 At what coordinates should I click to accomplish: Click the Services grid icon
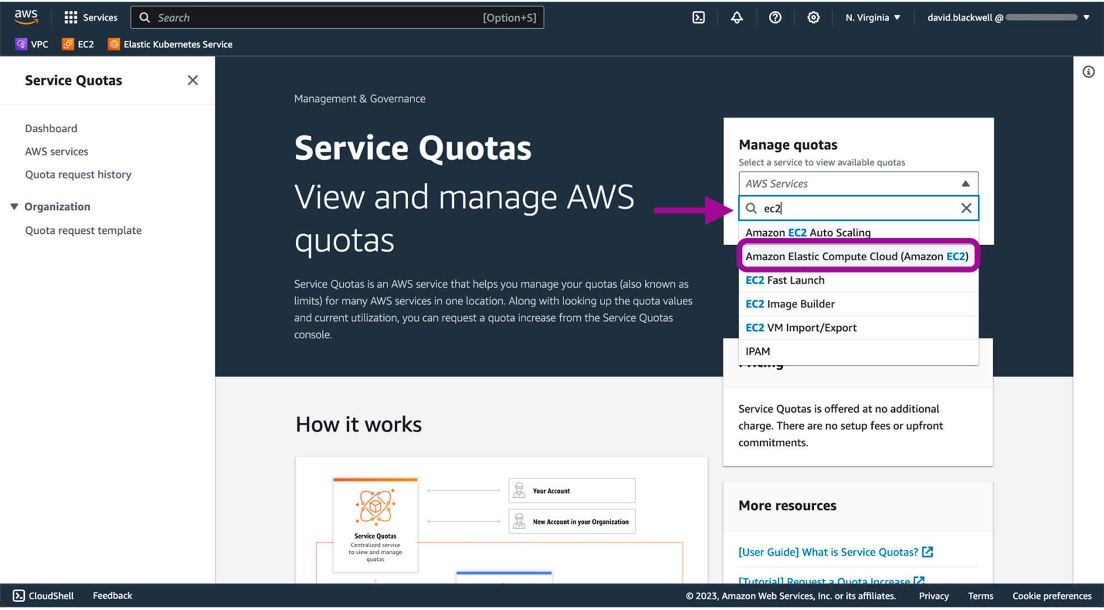pos(71,18)
